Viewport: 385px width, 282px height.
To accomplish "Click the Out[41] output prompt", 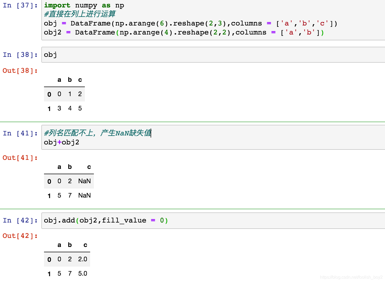I will (20, 158).
